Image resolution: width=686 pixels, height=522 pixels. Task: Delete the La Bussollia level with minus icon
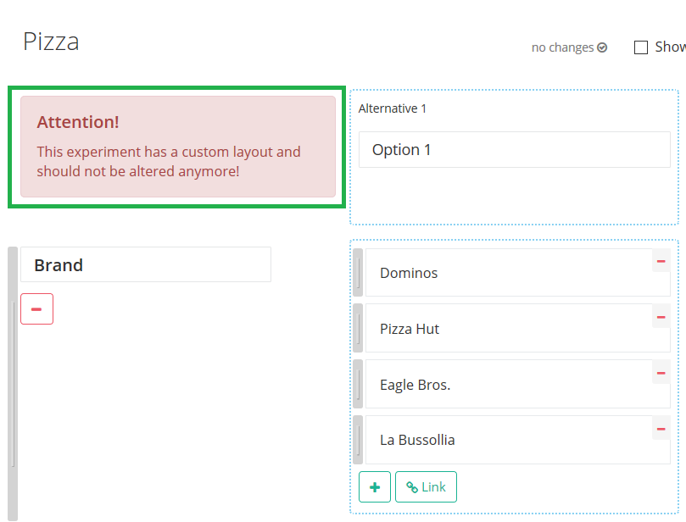[661, 429]
